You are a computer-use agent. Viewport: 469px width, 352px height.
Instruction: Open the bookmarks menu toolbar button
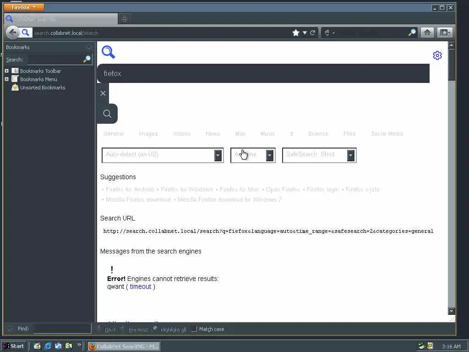(444, 33)
